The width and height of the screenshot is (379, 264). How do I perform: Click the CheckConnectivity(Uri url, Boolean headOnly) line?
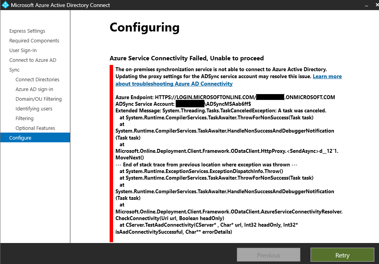[170, 218]
